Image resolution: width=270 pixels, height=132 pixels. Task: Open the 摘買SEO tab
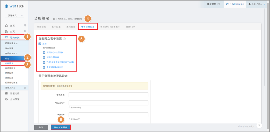click(130, 27)
